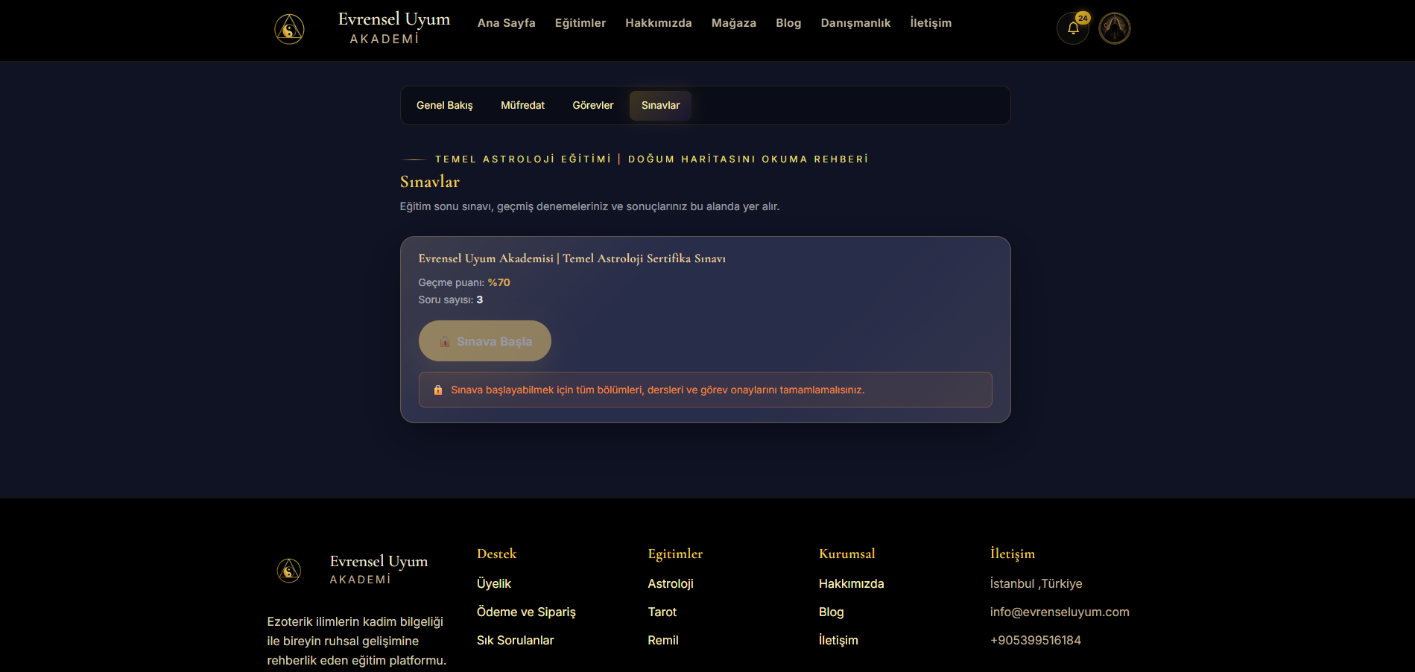Click the Blog link in the top navigation
This screenshot has width=1415, height=672.
point(788,23)
